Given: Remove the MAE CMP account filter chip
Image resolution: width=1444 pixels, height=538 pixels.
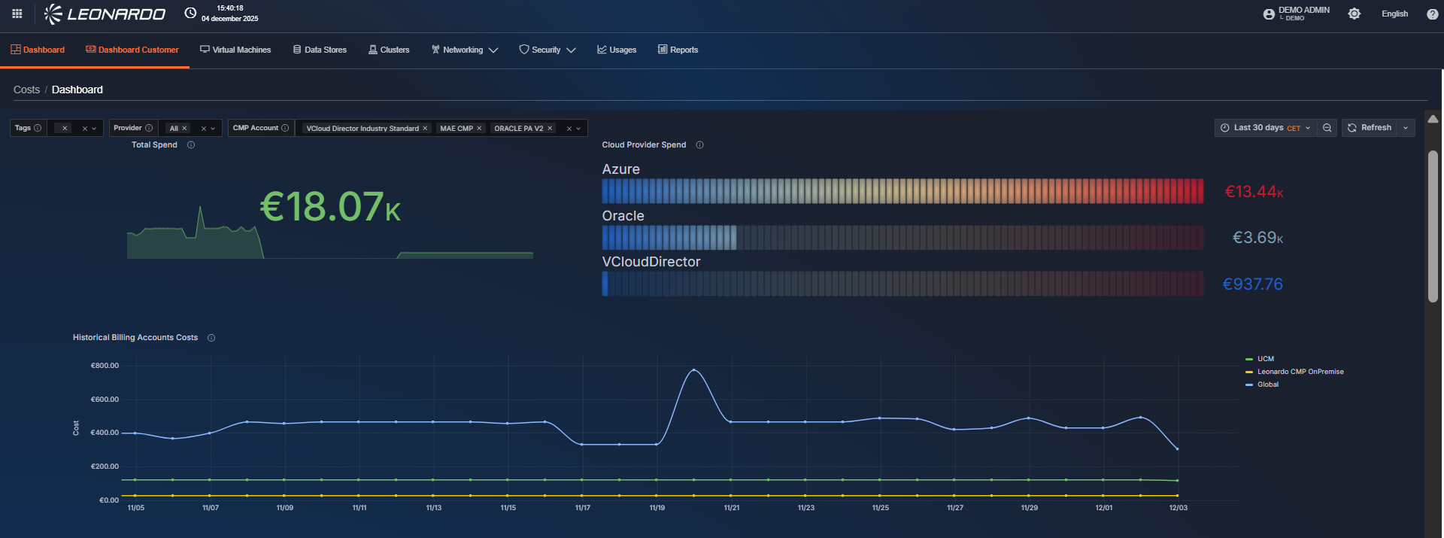Looking at the screenshot, I should (x=479, y=129).
